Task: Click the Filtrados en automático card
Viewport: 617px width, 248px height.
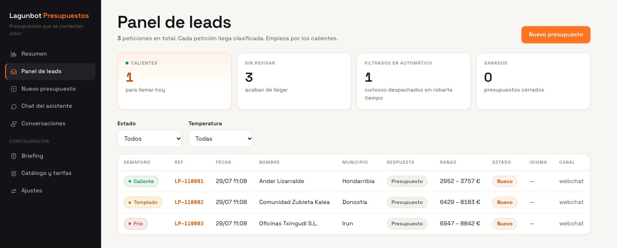Action: (413, 81)
